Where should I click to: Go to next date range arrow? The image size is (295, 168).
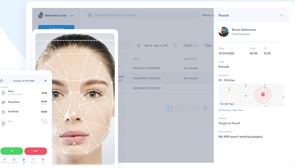click(176, 46)
